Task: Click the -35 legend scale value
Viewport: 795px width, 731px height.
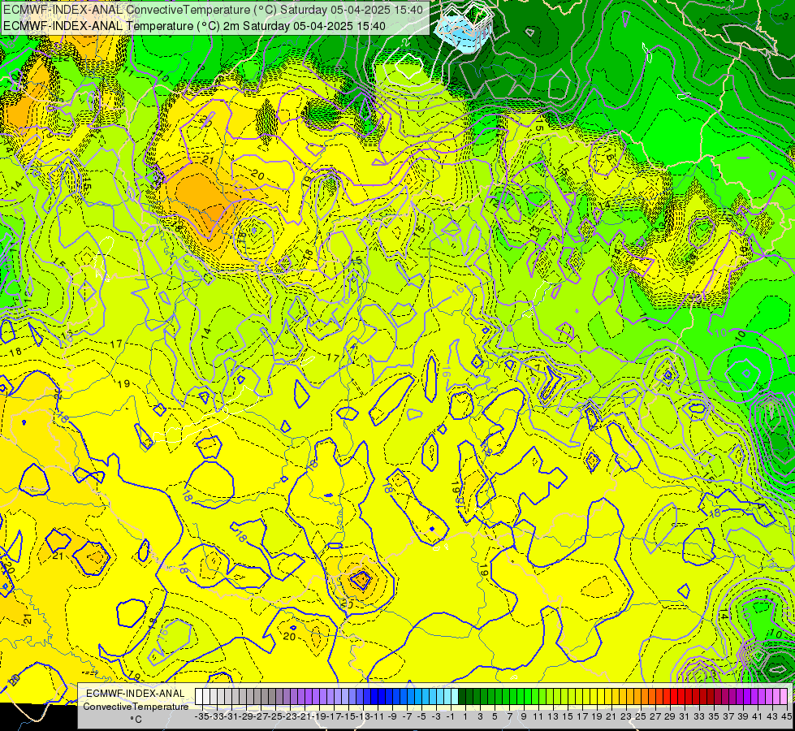Action: 202,716
